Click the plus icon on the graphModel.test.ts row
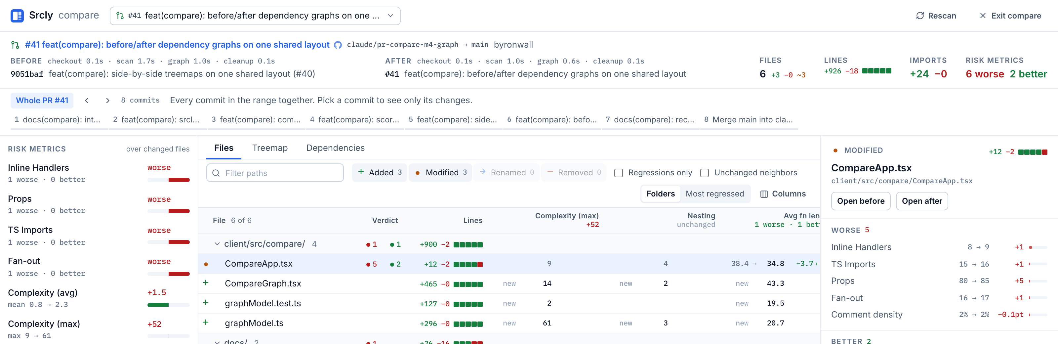Image resolution: width=1058 pixels, height=344 pixels. click(x=206, y=303)
